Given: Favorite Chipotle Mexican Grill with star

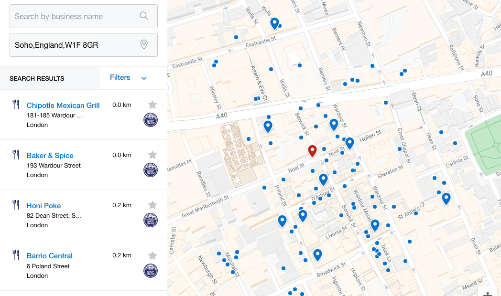Looking at the screenshot, I should click(x=152, y=105).
